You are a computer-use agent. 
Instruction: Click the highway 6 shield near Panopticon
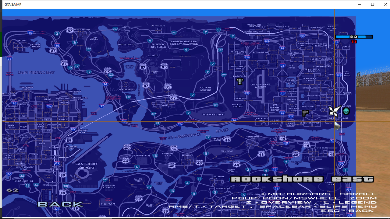[137, 167]
